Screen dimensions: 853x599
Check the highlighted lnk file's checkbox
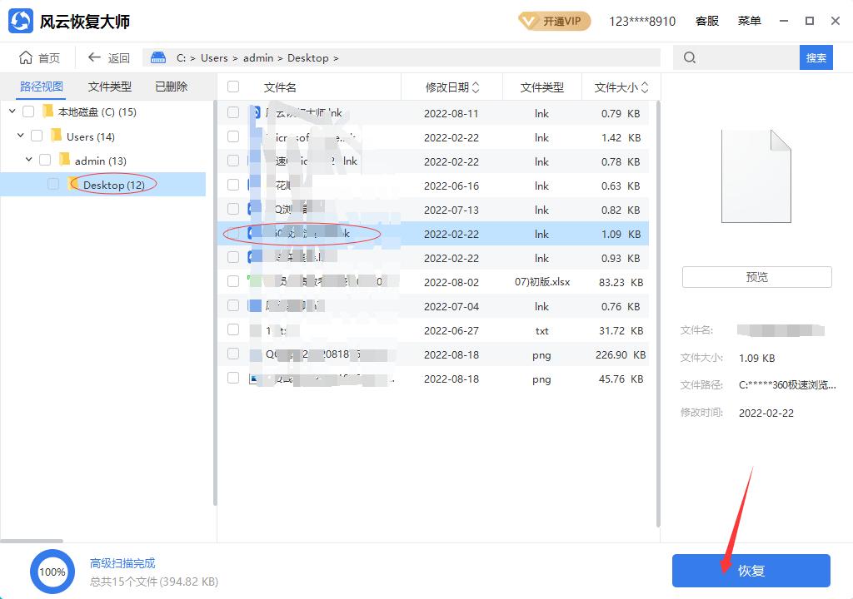pyautogui.click(x=232, y=234)
